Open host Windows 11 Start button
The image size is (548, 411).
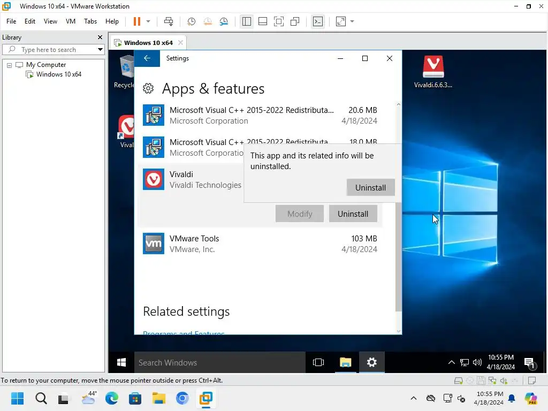coord(18,398)
